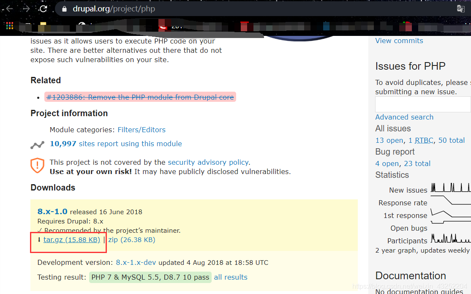Click the Downloads section heading
The height and width of the screenshot is (294, 471).
click(x=53, y=188)
